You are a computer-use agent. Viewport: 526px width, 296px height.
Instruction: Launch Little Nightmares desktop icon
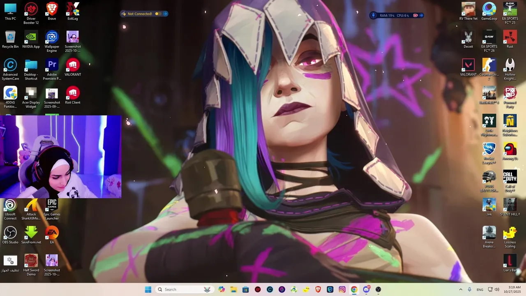tap(489, 125)
